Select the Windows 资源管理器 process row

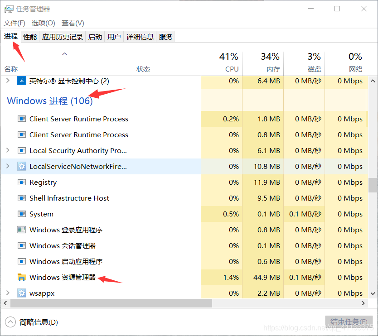[184, 277]
